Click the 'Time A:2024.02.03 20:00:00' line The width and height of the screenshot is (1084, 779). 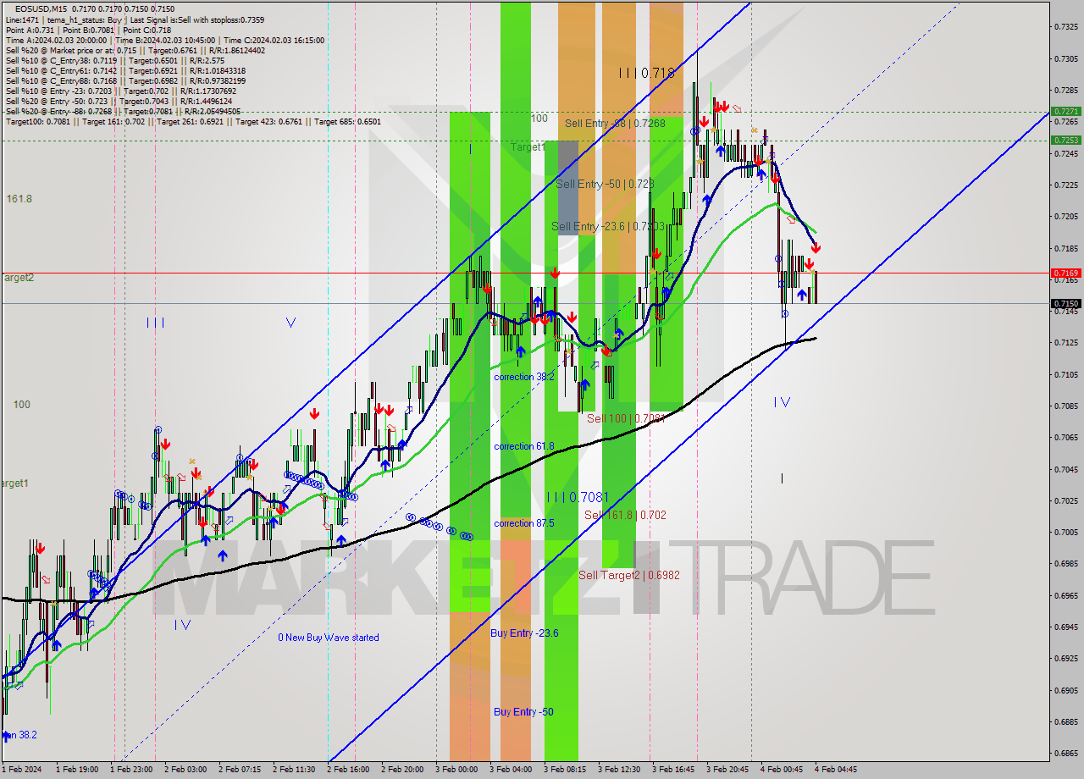[x=164, y=40]
